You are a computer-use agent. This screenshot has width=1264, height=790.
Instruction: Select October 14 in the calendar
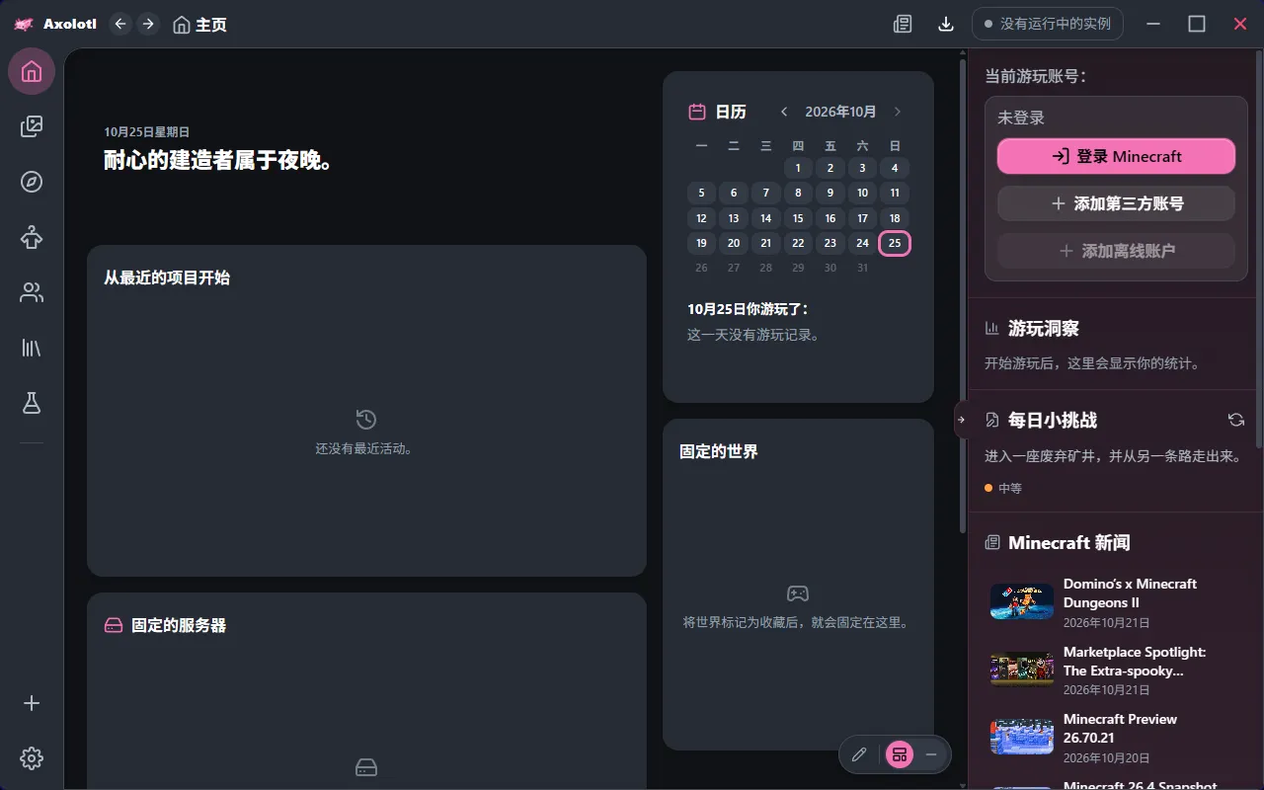765,218
